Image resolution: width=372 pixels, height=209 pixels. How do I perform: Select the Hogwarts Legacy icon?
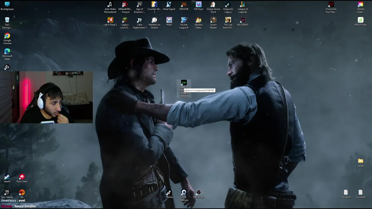click(x=228, y=8)
